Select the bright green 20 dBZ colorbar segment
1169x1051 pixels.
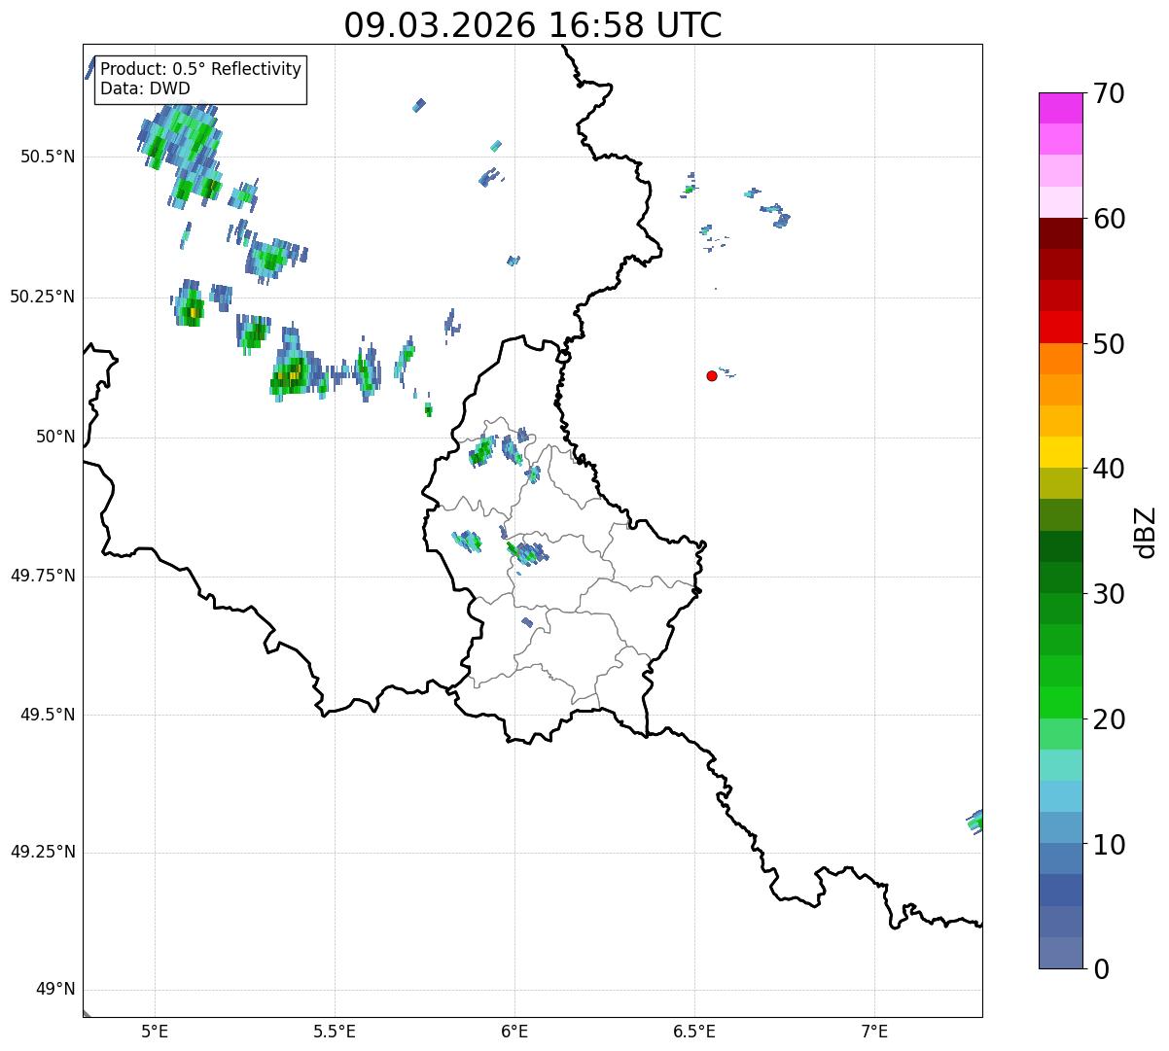1060,702
